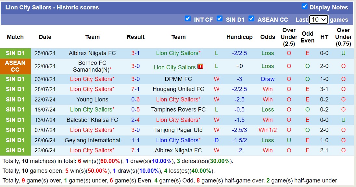Screen dimensions: 356x187
Task: Toggle the Display Notes checkbox
Action: 304,7
